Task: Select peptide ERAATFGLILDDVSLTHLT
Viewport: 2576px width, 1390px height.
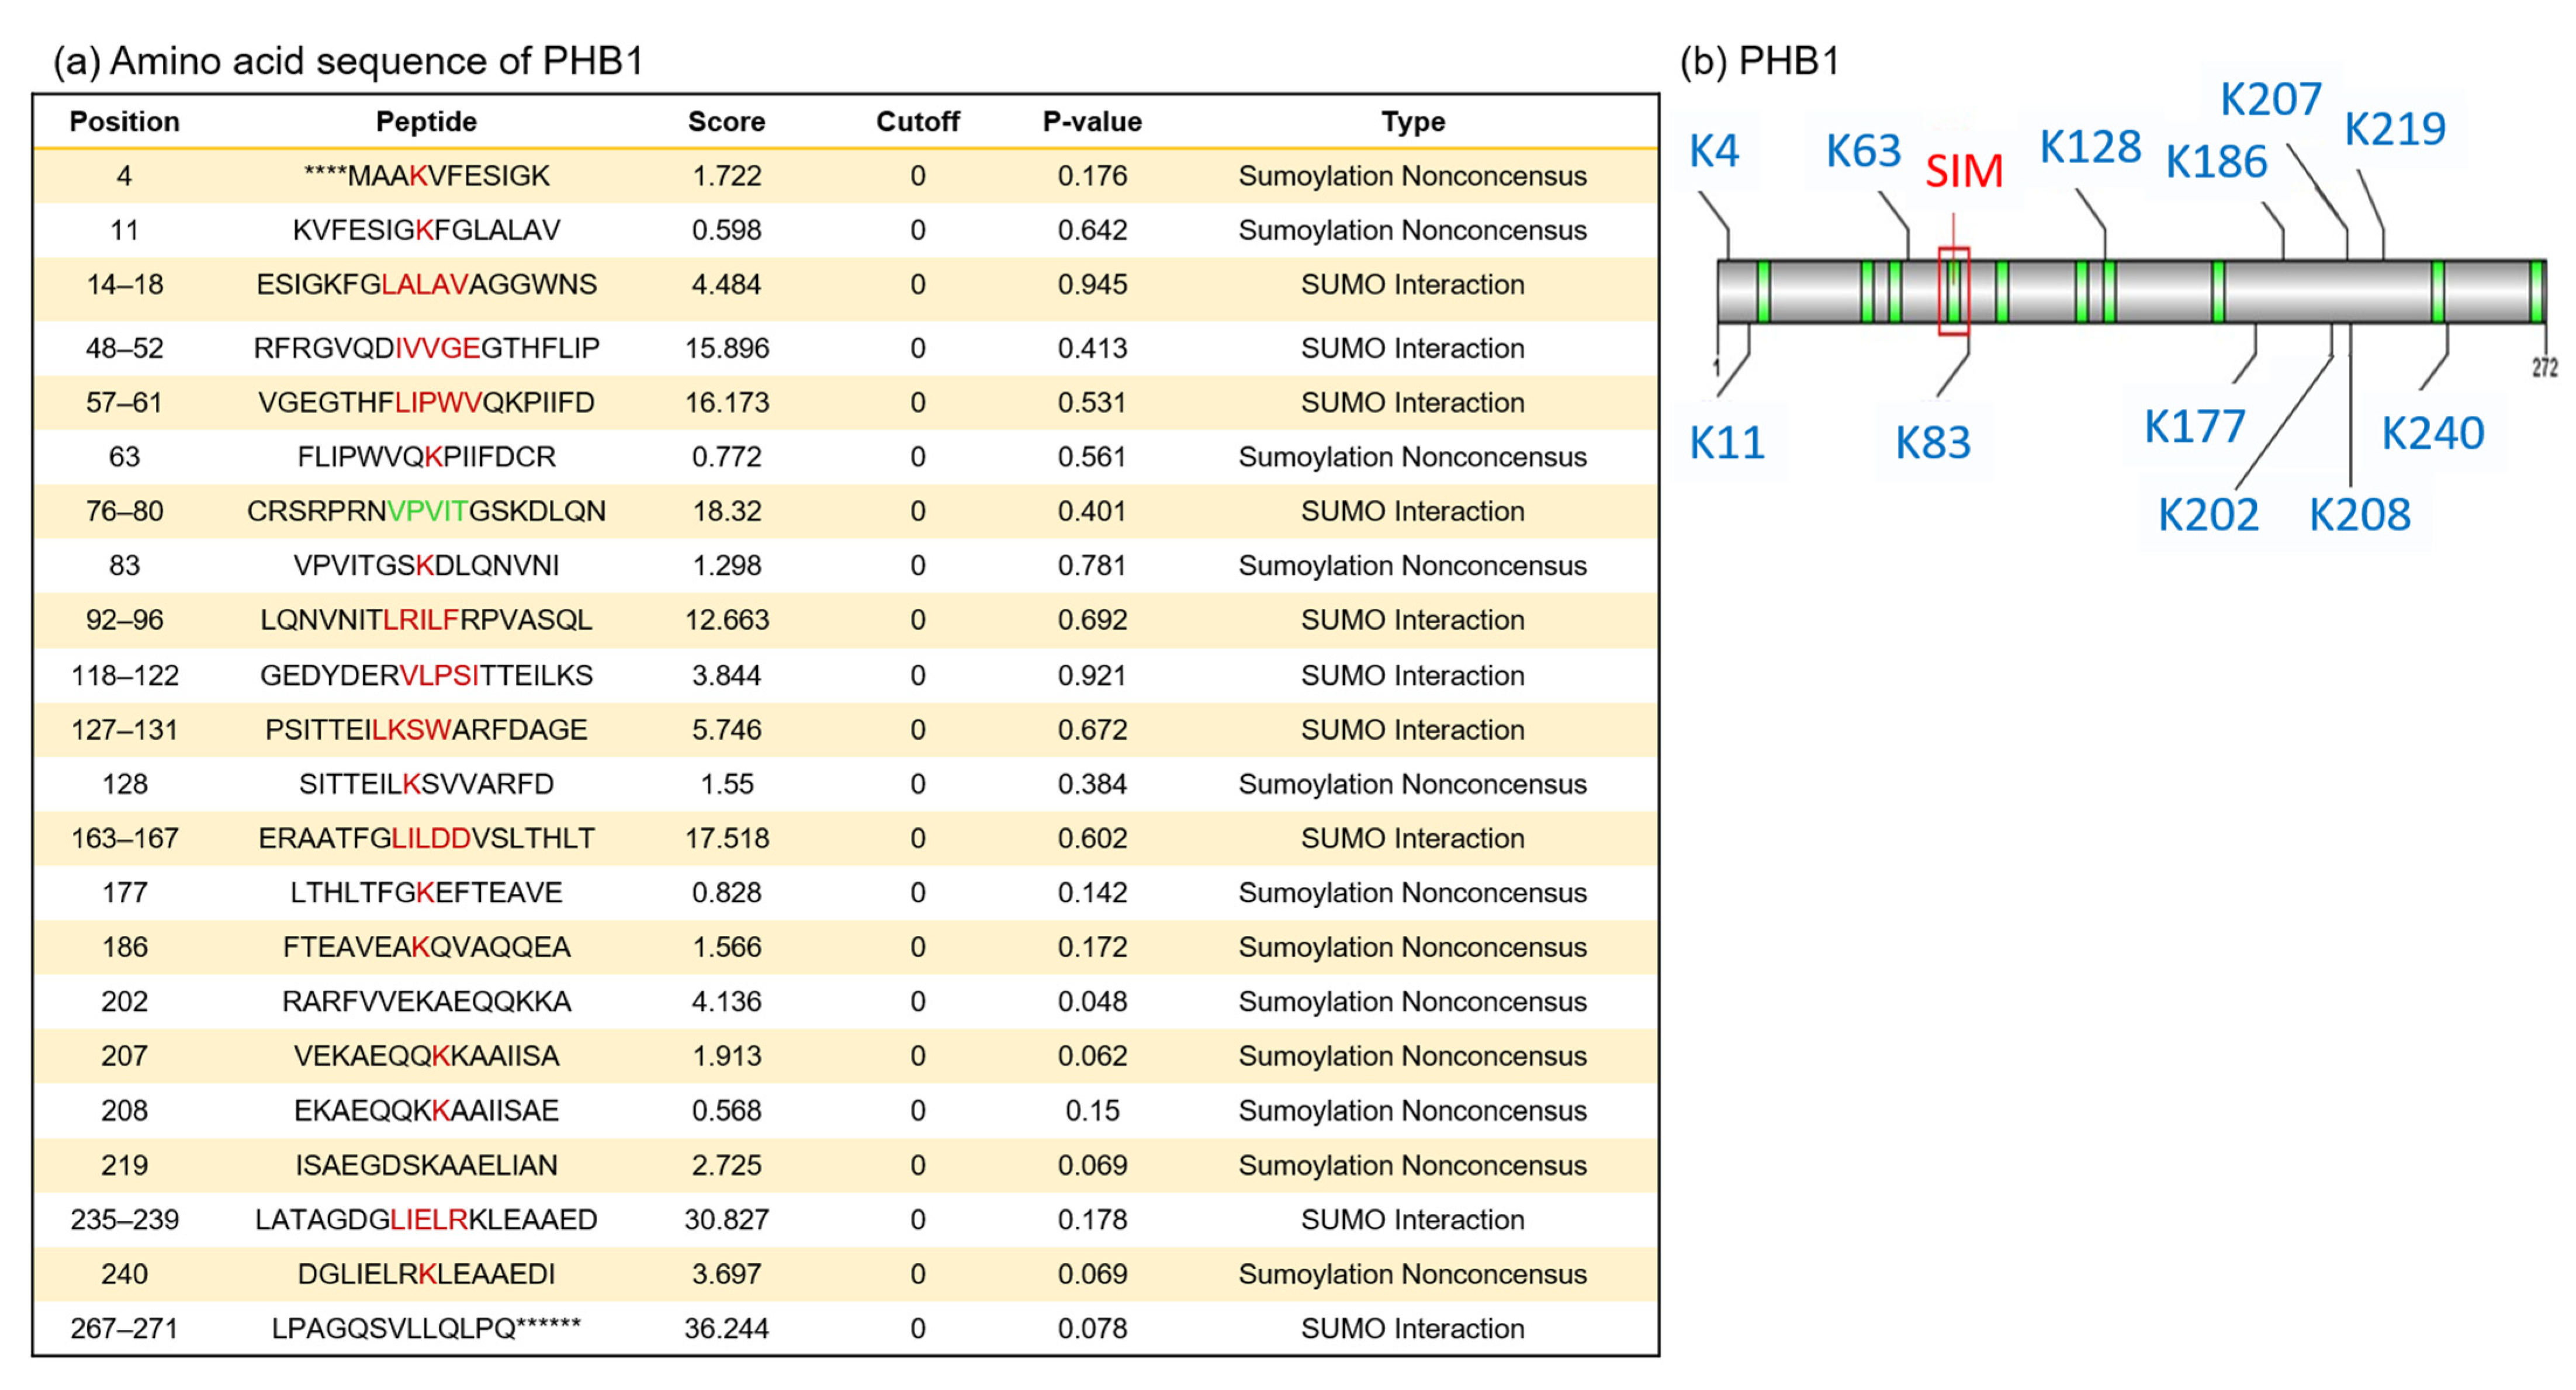Action: [426, 838]
